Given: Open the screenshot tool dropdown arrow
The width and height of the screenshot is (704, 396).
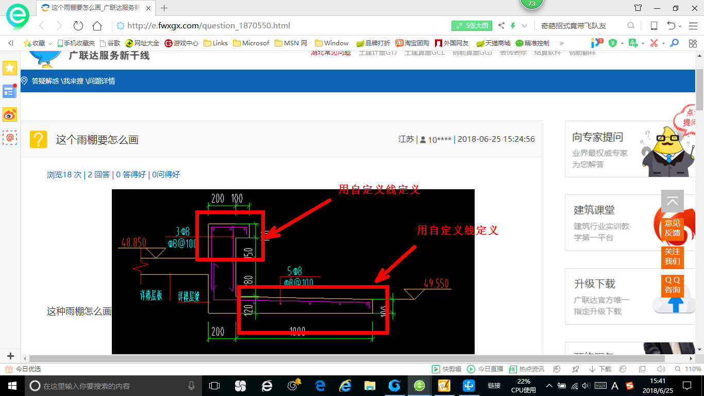Looking at the screenshot, I should click(663, 44).
